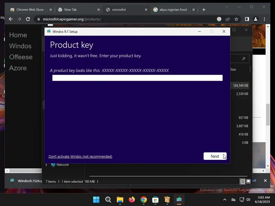Viewport: 275px width, 206px height.
Task: Open Azore link on webpage
Action: pos(18,68)
